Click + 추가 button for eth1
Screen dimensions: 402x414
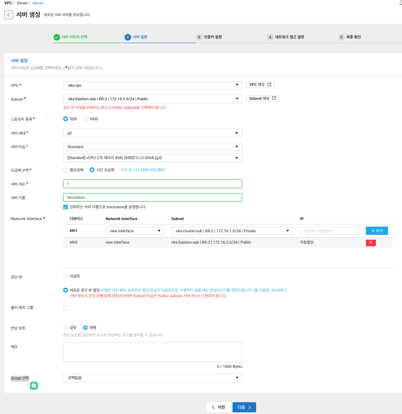pyautogui.click(x=377, y=231)
